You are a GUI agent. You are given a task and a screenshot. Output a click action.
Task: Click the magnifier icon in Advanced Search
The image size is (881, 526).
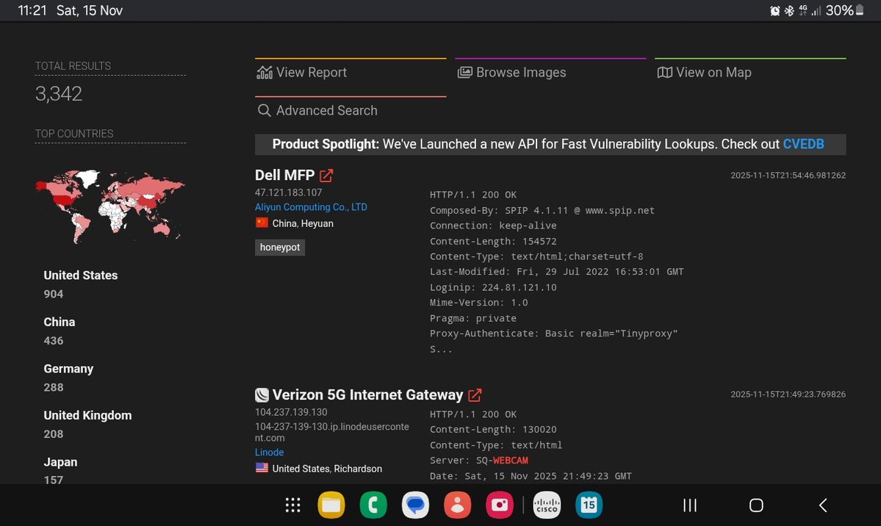point(264,110)
